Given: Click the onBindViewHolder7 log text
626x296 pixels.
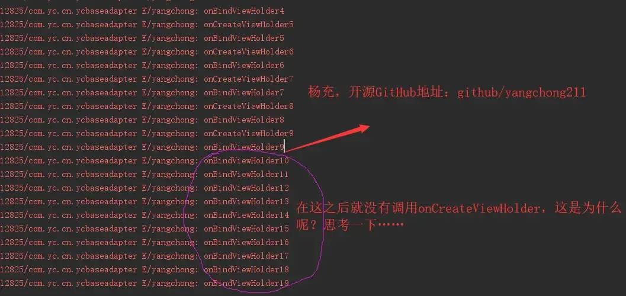Looking at the screenshot, I should (x=244, y=92).
